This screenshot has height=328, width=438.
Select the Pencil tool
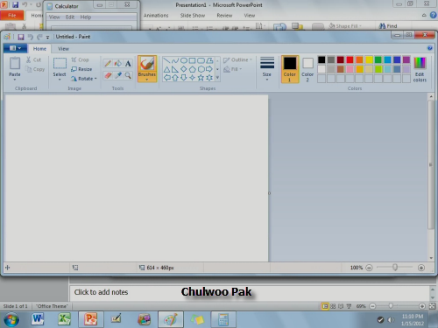[108, 64]
